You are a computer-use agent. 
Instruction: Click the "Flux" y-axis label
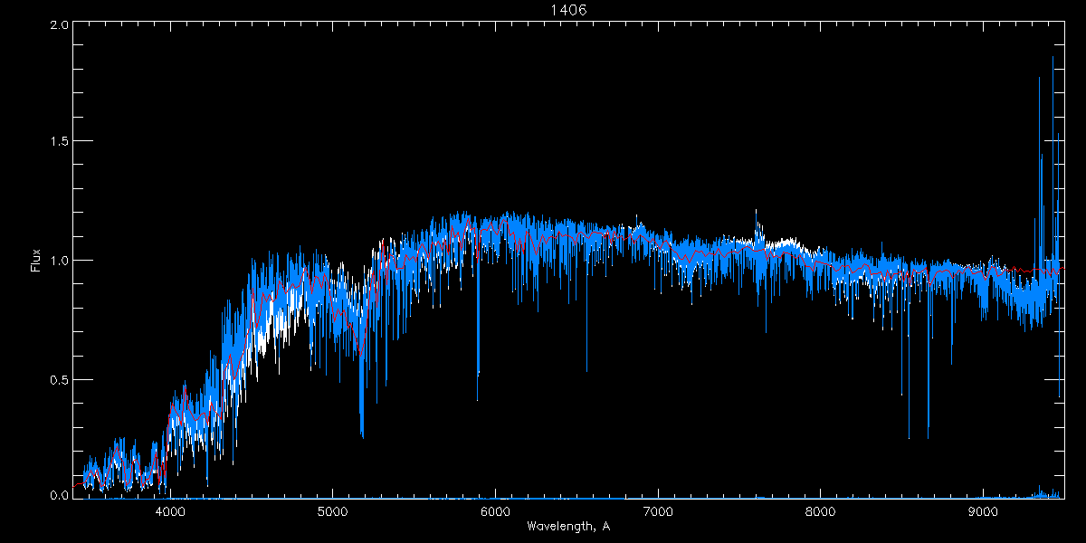(36, 261)
